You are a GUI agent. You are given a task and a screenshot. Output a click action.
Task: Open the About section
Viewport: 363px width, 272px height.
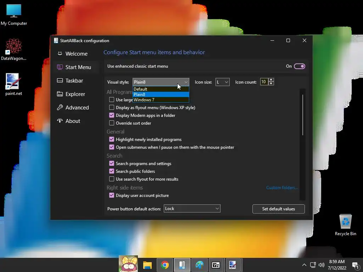pos(76,121)
